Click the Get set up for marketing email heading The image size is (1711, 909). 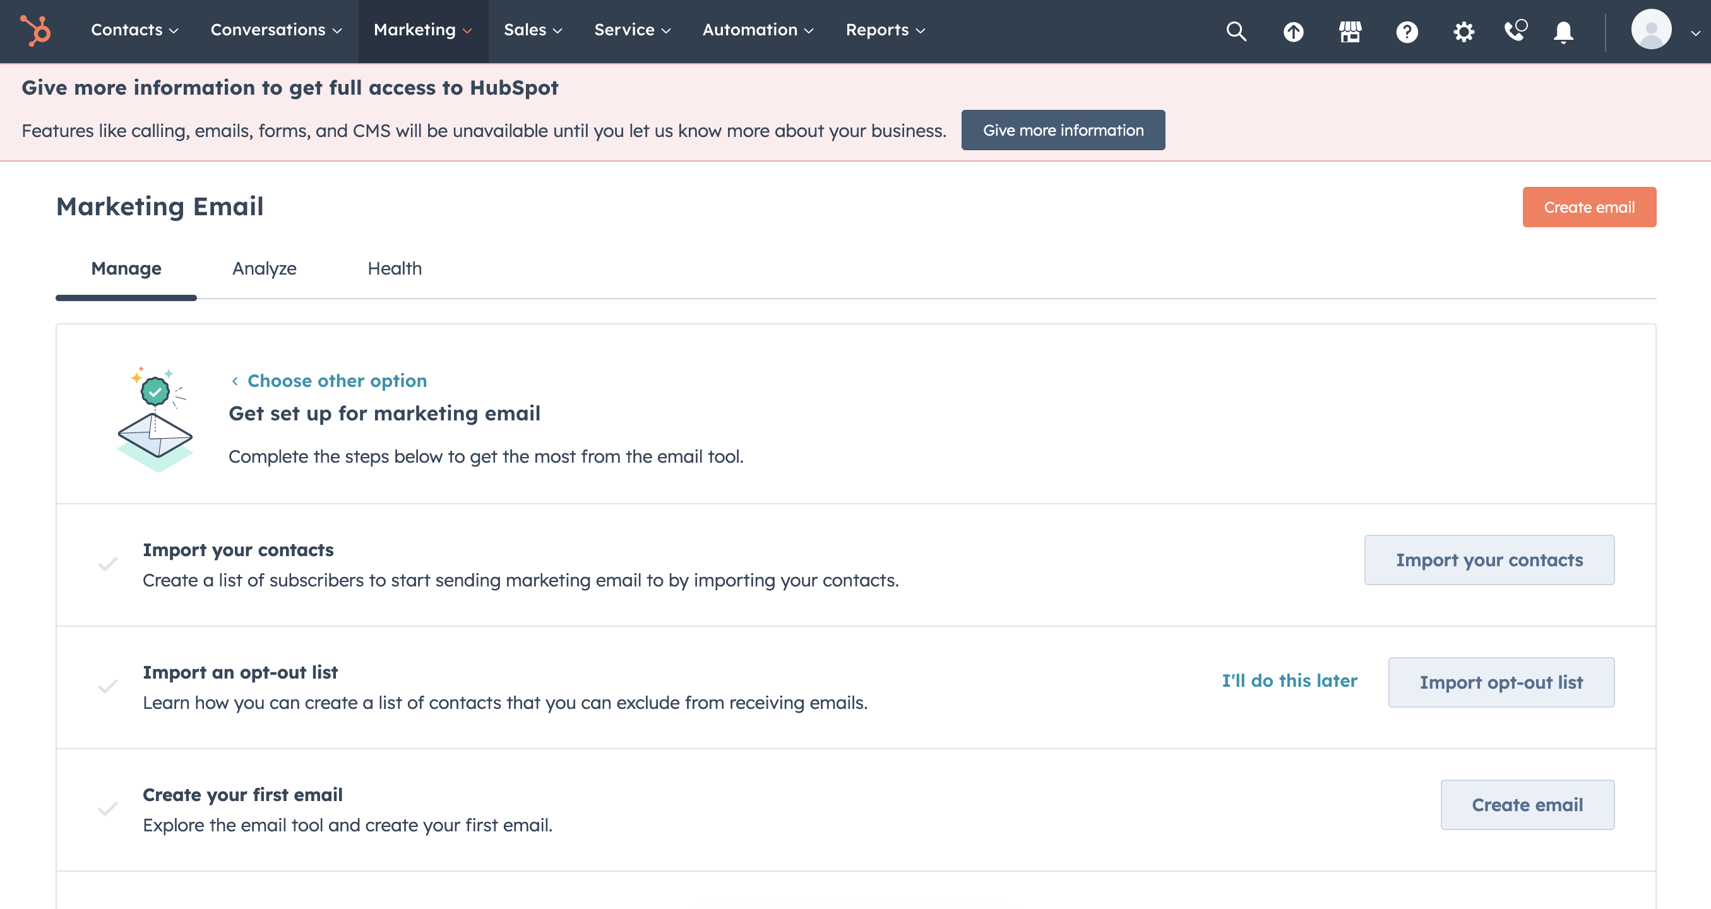coord(385,413)
